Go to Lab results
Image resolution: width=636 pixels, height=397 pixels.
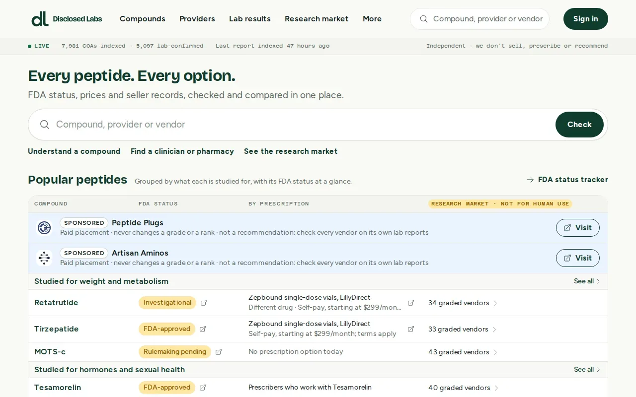tap(250, 19)
